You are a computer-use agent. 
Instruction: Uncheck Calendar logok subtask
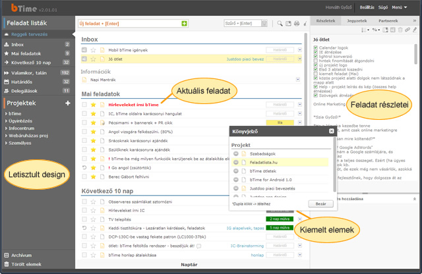coord(315,47)
